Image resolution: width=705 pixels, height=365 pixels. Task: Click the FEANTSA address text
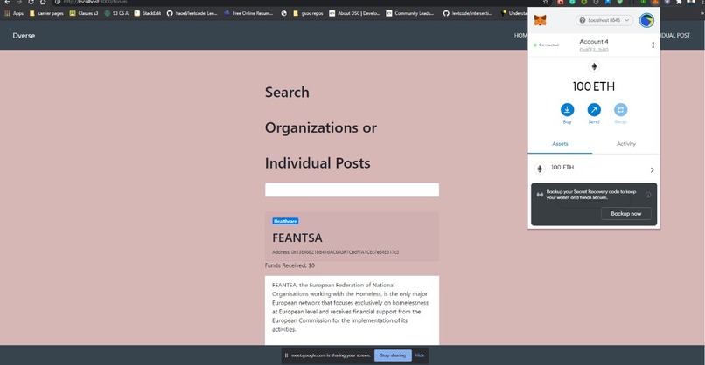(x=335, y=252)
